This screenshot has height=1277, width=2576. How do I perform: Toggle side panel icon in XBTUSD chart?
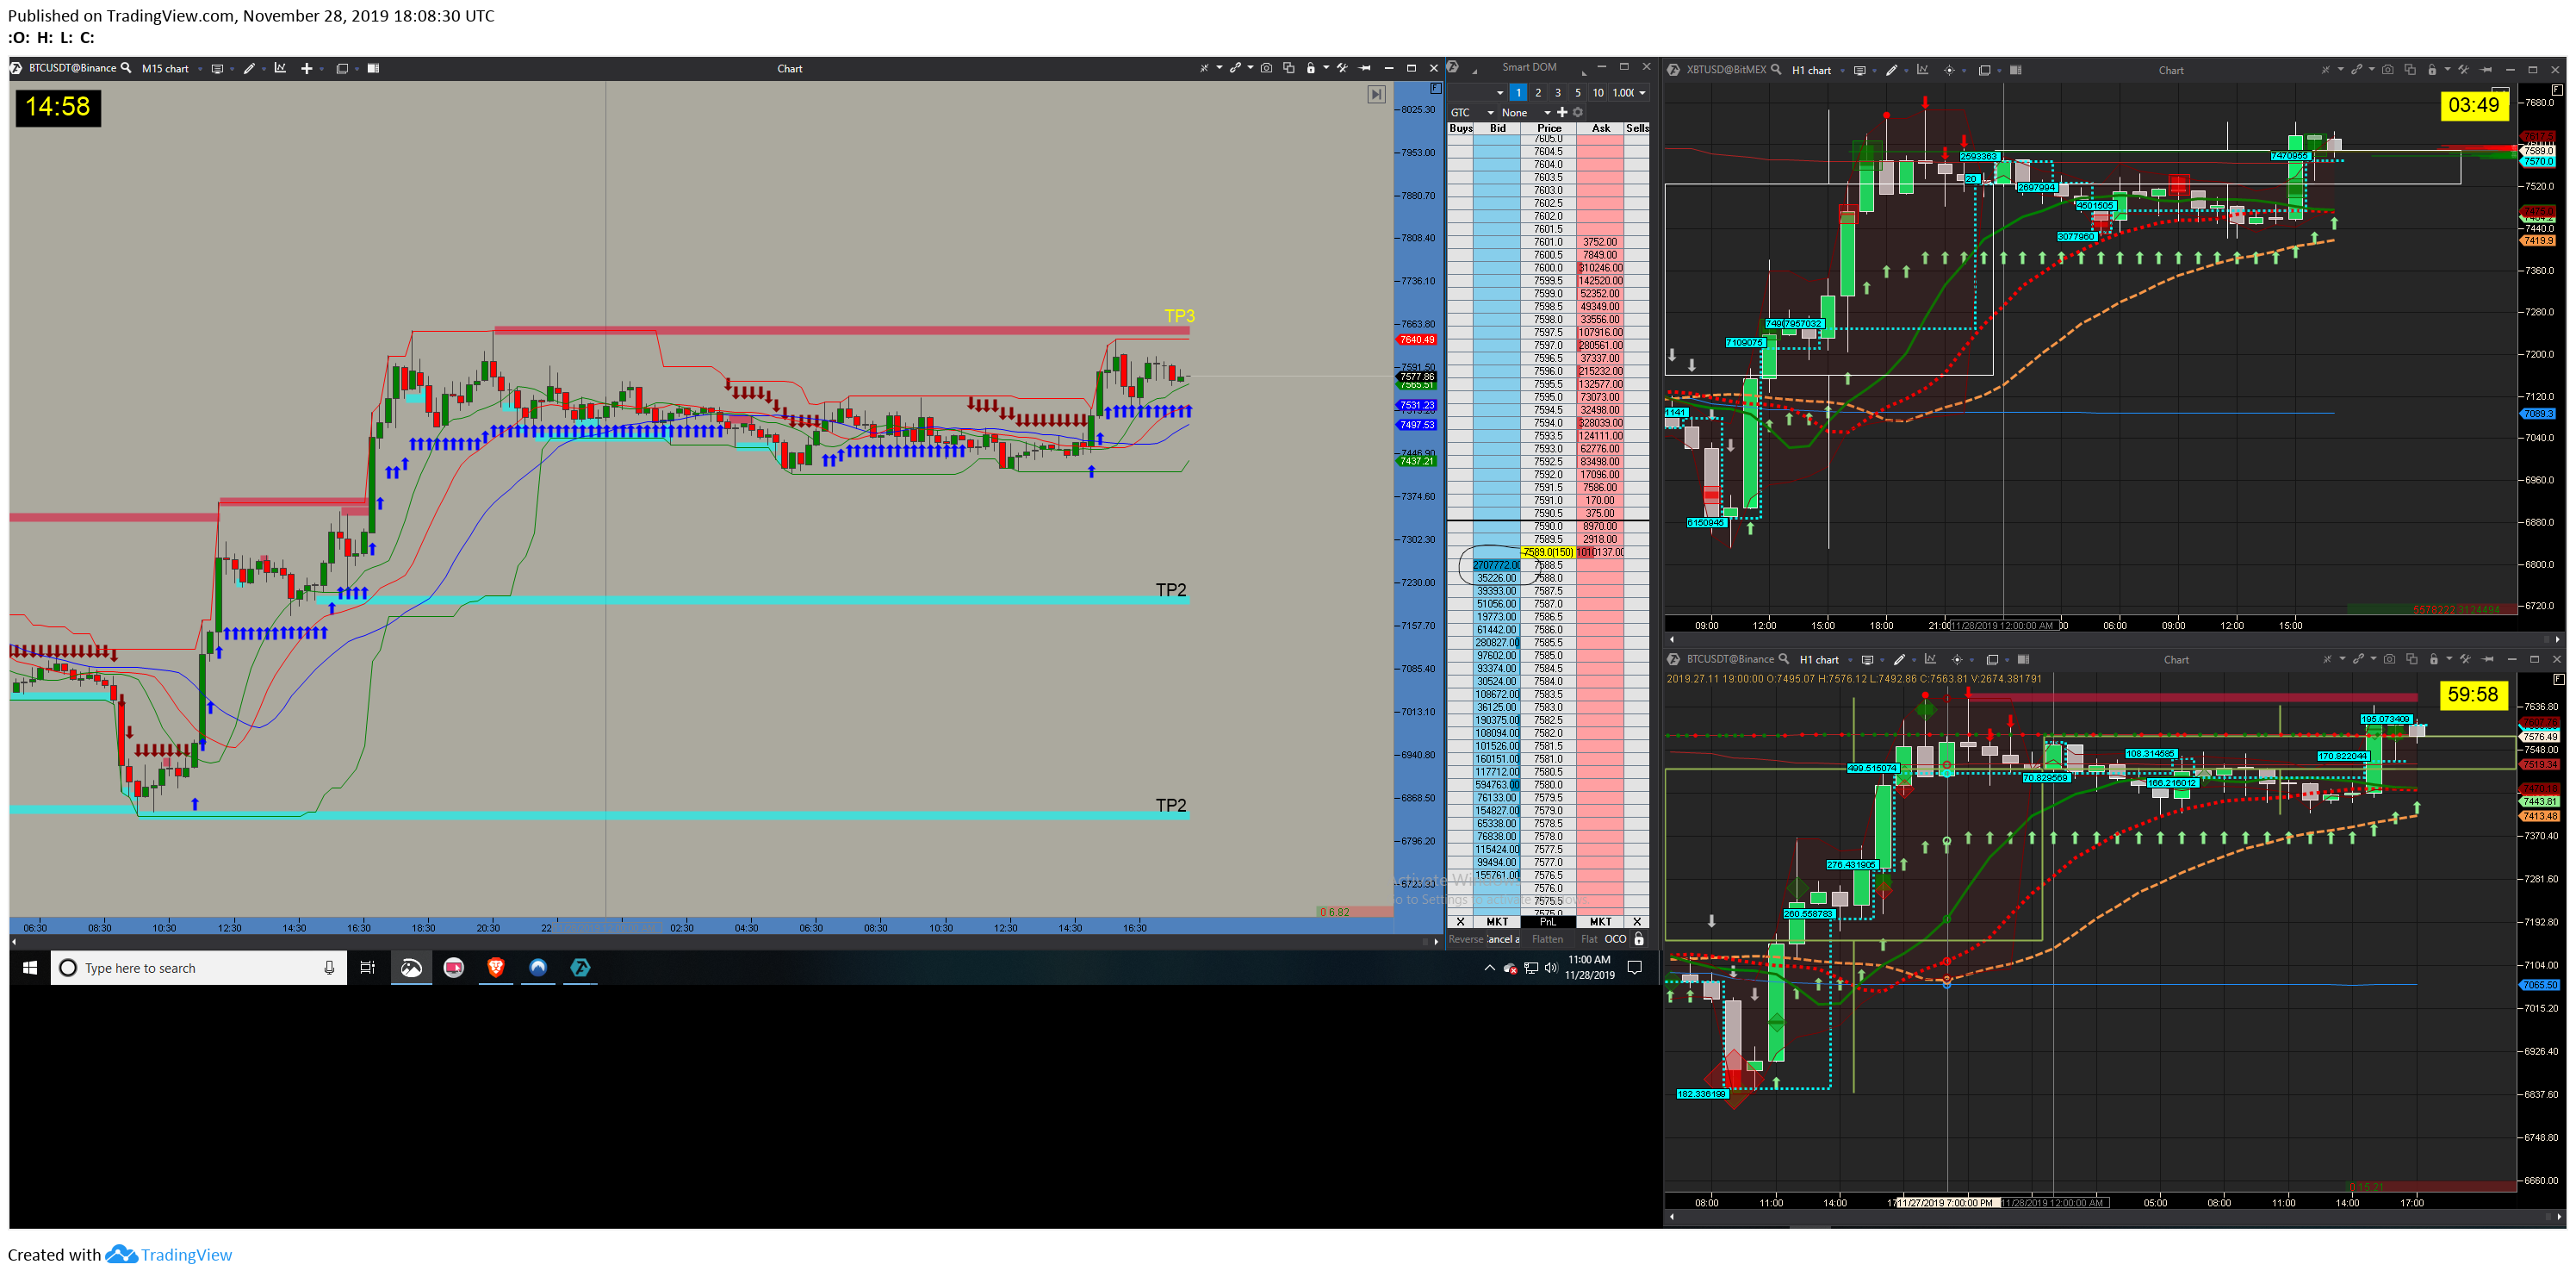(x=2016, y=70)
